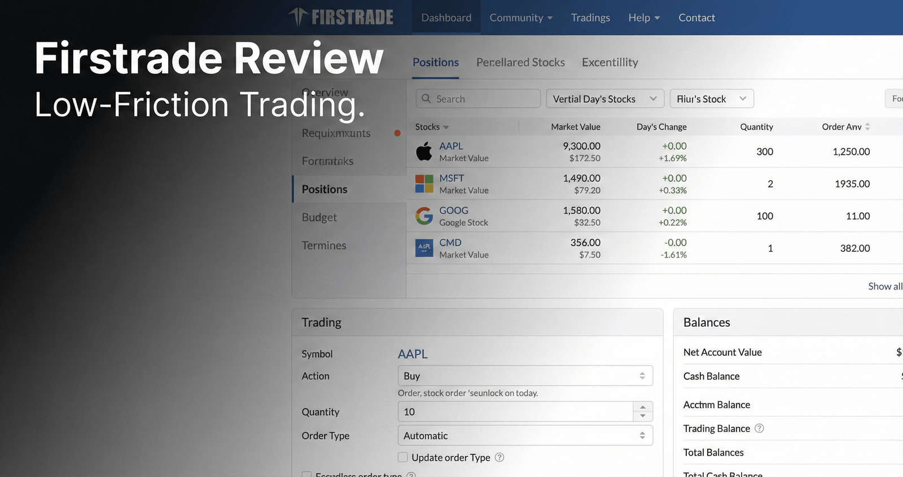Click the $32.50 price under GOOG
The height and width of the screenshot is (477, 903).
[x=587, y=222]
